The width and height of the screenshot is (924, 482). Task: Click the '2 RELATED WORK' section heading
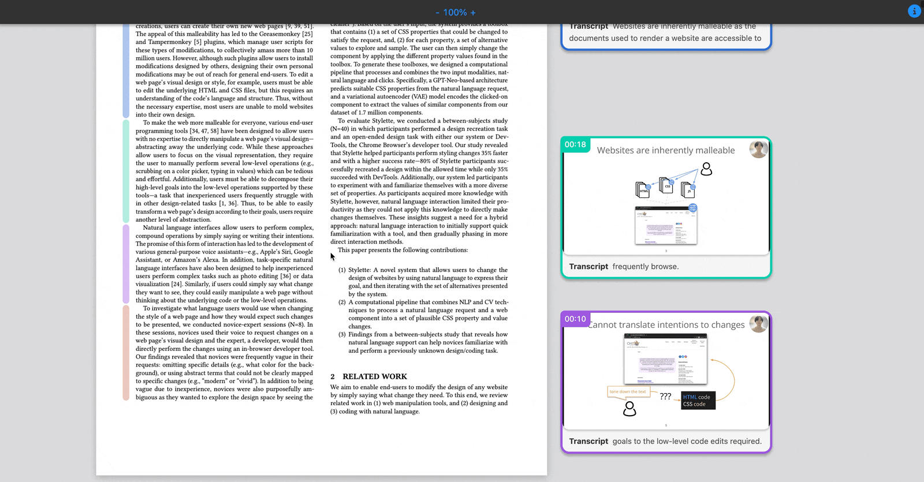[x=368, y=376]
